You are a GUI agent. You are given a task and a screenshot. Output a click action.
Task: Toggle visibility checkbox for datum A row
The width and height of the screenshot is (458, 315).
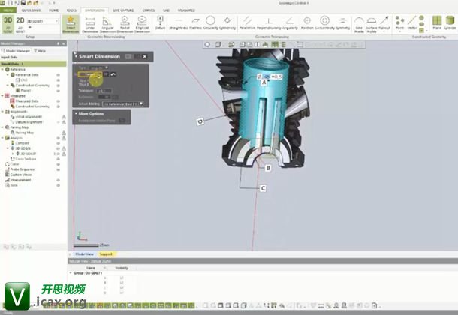click(x=122, y=277)
